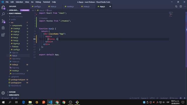Viewport: 187px width, 105px height.
Task: Open the compare changes editor icon
Action: click(x=176, y=6)
